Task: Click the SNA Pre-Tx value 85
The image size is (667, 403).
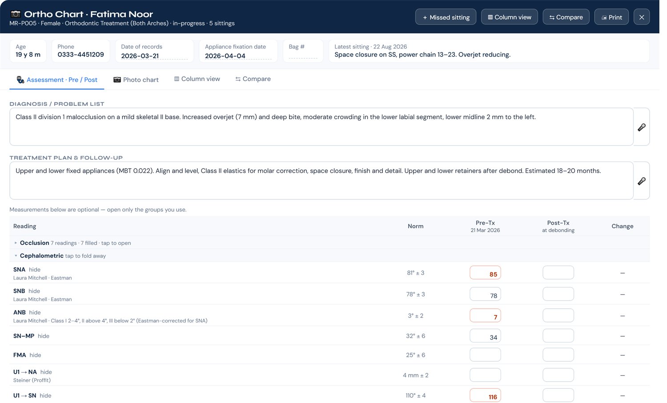Action: pos(485,273)
